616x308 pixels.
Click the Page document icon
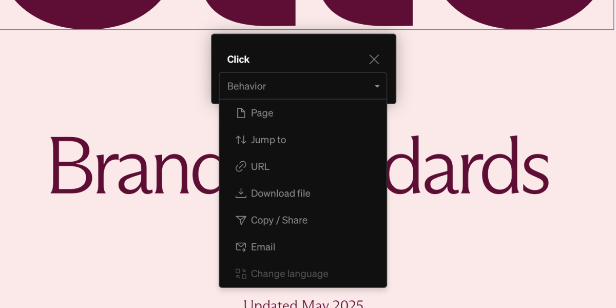click(240, 113)
